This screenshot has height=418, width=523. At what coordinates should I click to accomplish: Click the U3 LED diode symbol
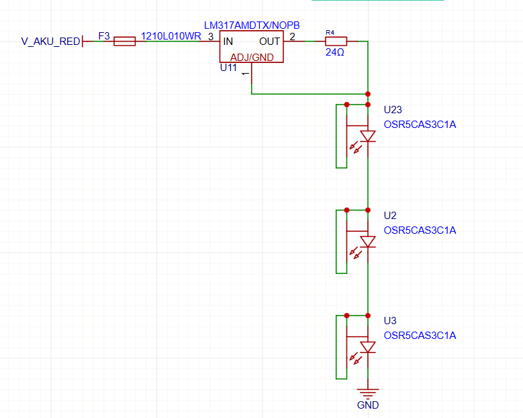click(368, 347)
